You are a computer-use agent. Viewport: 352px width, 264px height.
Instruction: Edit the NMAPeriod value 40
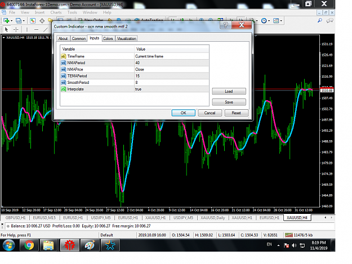(172, 63)
